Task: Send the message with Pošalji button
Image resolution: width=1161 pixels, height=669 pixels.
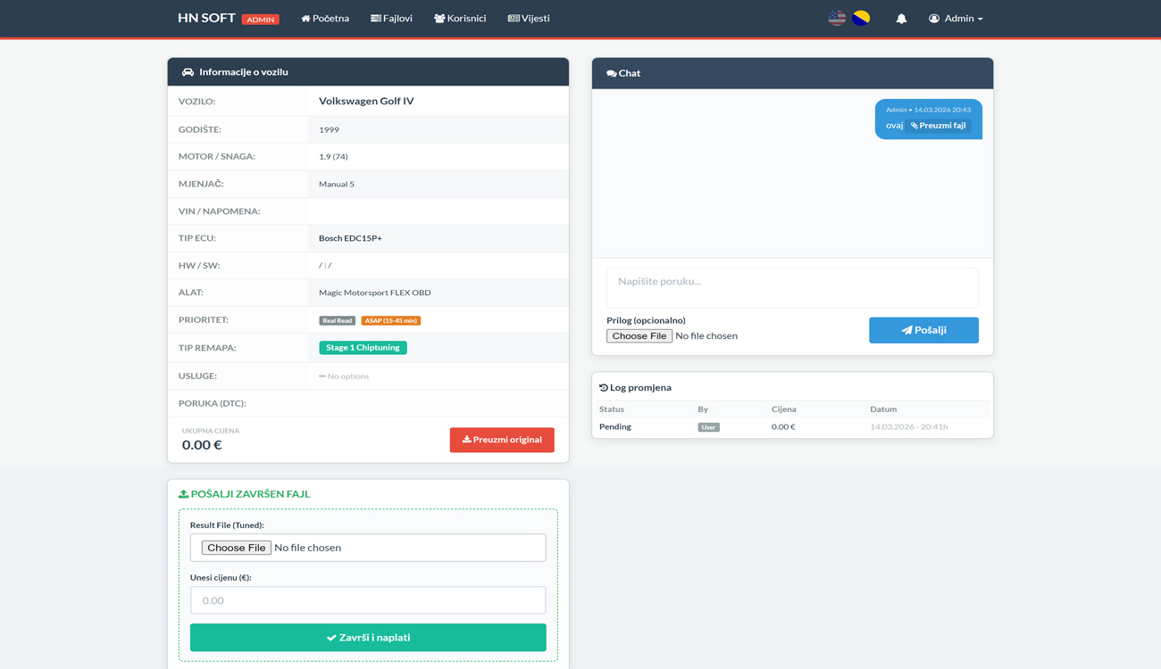Action: click(x=923, y=330)
